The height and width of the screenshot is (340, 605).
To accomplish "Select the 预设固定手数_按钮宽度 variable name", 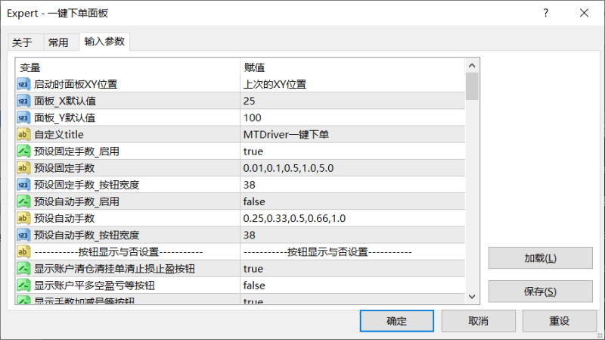I will pos(87,185).
